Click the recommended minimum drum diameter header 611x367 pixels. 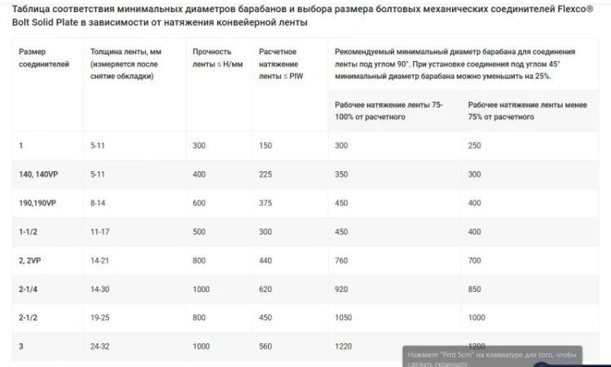point(455,64)
